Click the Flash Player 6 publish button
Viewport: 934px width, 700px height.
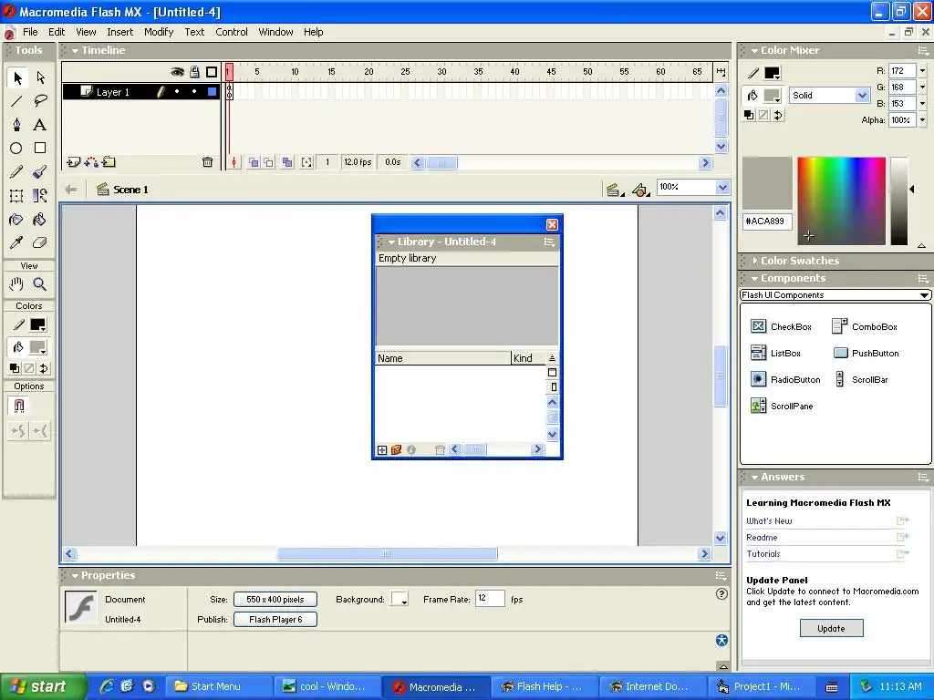tap(275, 620)
